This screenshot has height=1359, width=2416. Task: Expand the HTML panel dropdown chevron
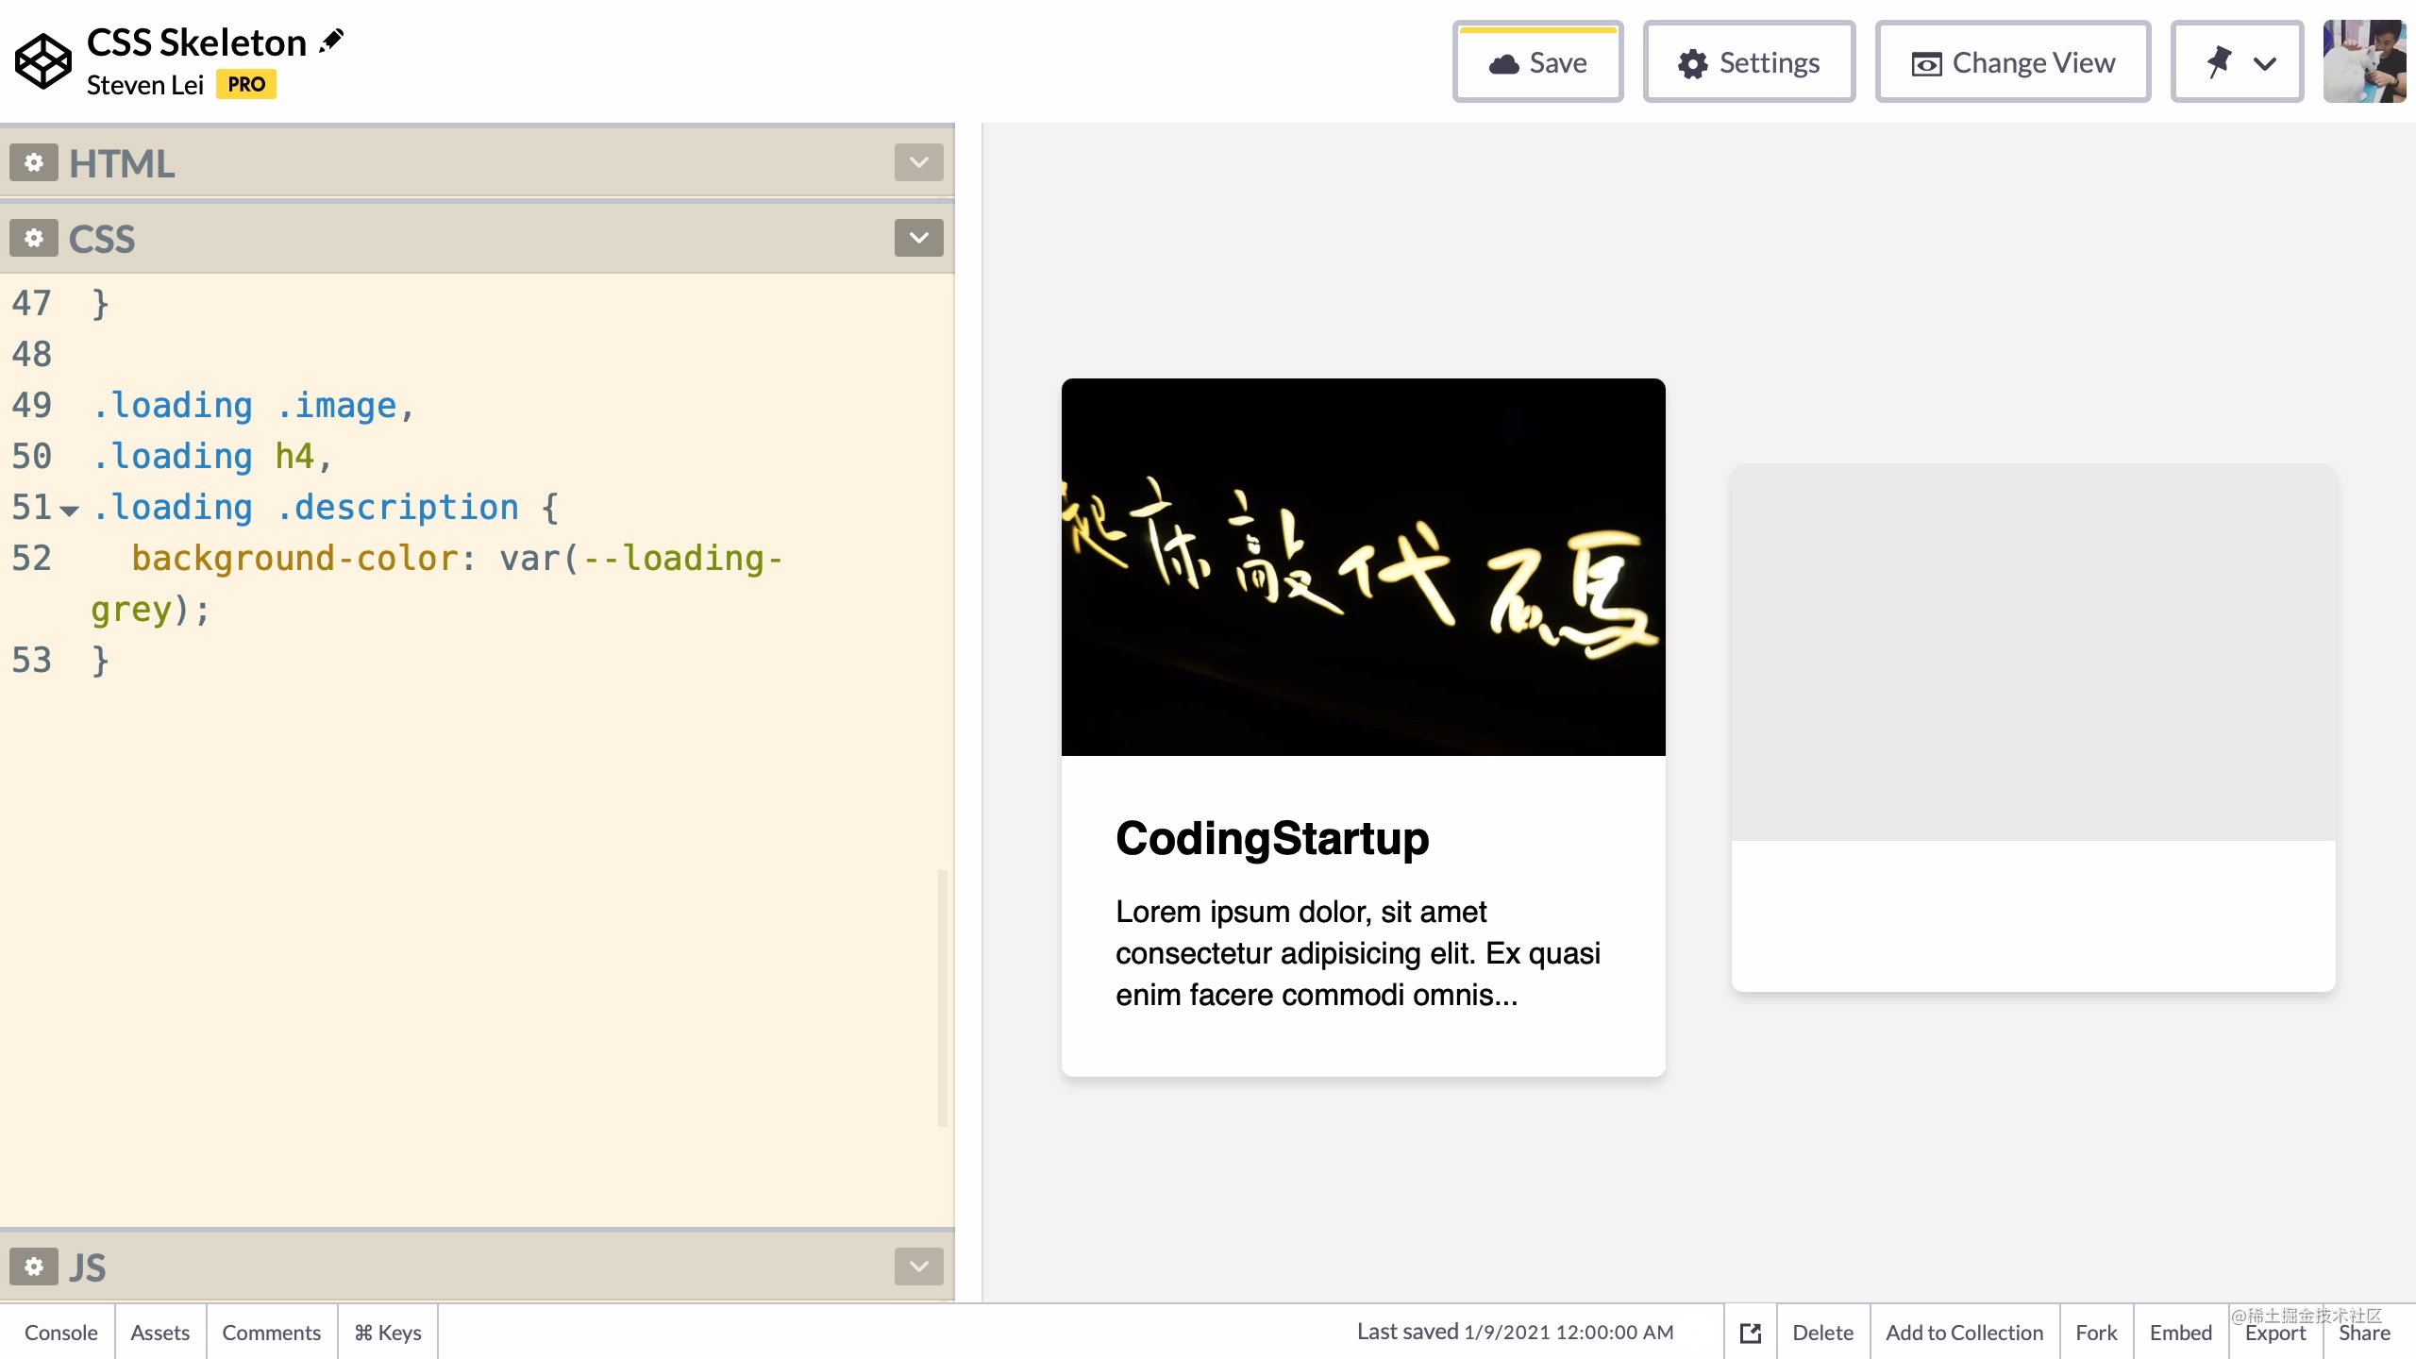tap(919, 162)
